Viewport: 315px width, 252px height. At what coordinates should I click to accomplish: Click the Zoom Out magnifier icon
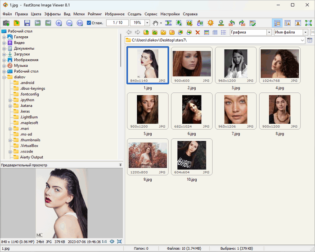[69, 23]
